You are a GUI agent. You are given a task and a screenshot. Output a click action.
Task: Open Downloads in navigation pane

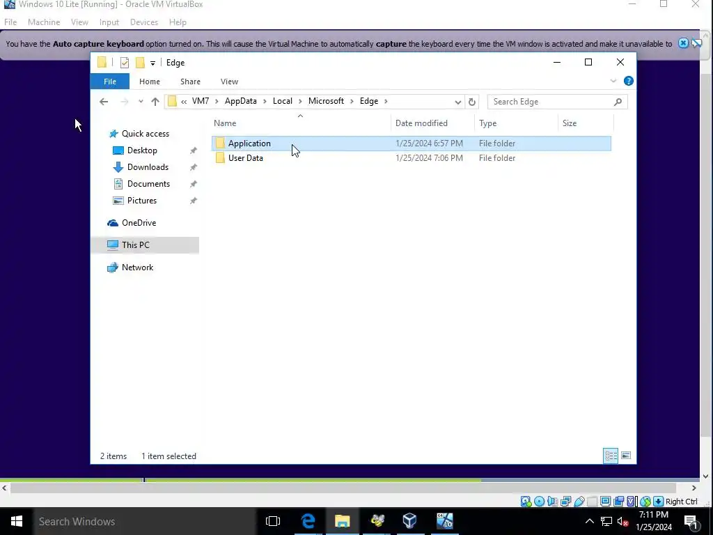(x=148, y=167)
